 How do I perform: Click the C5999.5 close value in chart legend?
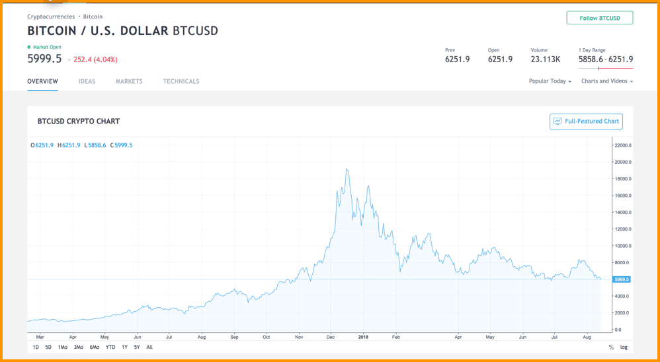pyautogui.click(x=122, y=145)
